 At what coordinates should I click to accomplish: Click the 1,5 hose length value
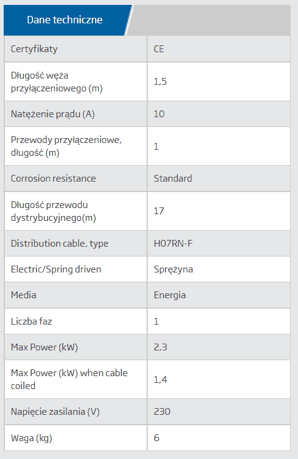[x=160, y=82]
